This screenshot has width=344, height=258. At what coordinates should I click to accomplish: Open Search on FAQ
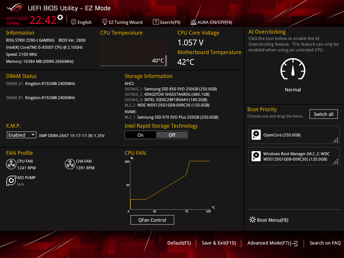tap(325, 243)
